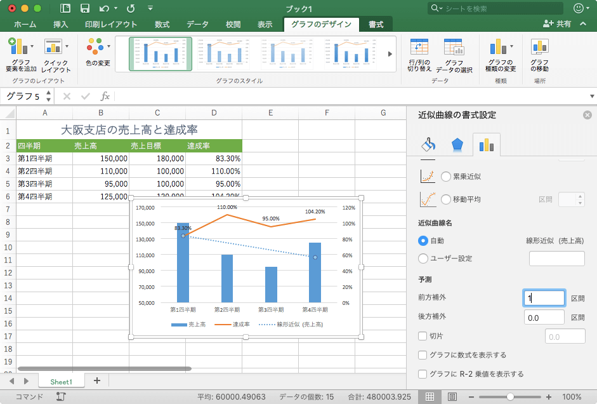Zoom in with the plus button

pos(549,397)
